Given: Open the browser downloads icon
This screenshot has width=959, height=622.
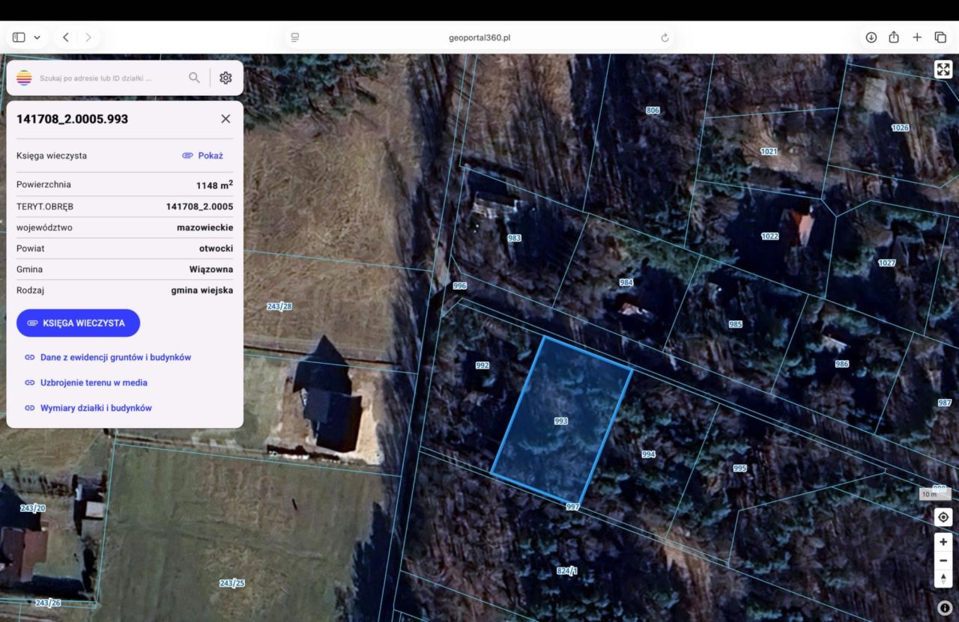Looking at the screenshot, I should (x=871, y=37).
